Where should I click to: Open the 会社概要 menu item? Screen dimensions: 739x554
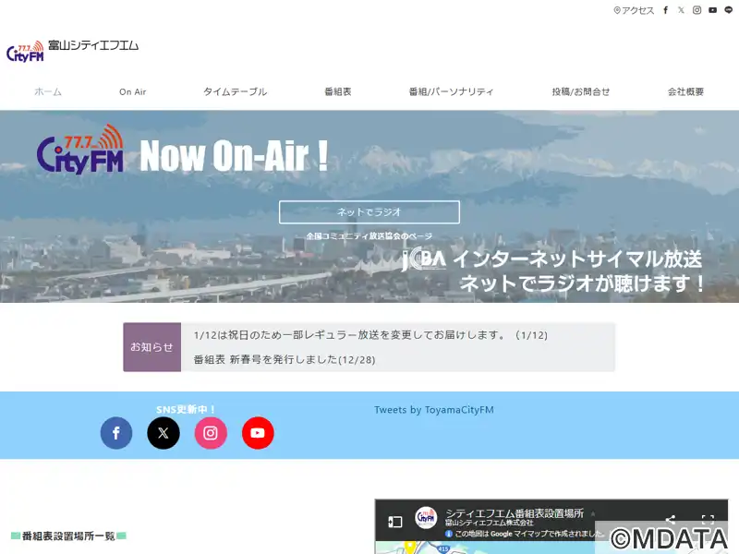[685, 92]
